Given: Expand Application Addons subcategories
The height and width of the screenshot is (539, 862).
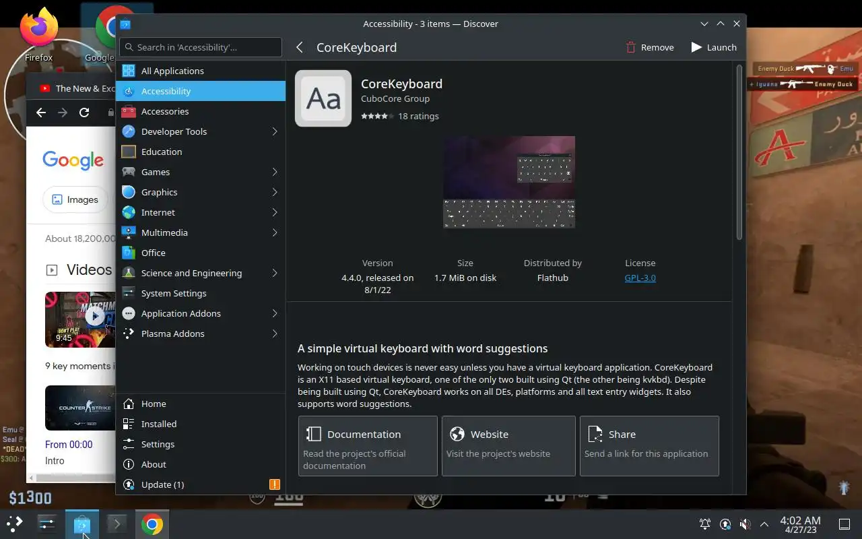Looking at the screenshot, I should tap(275, 313).
